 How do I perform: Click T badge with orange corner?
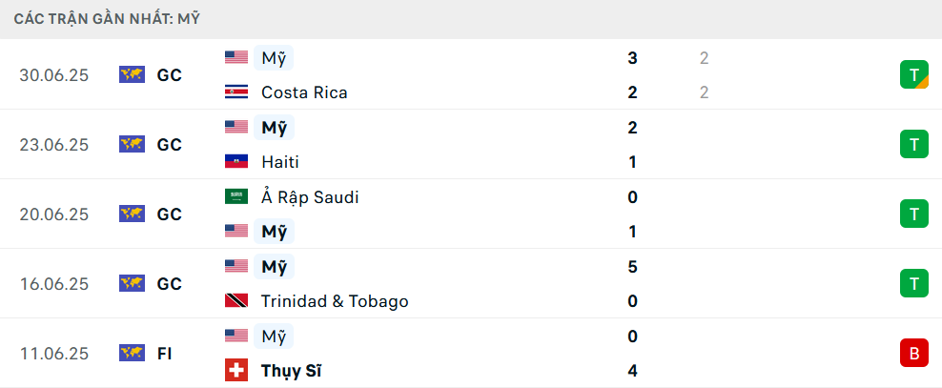click(x=913, y=74)
